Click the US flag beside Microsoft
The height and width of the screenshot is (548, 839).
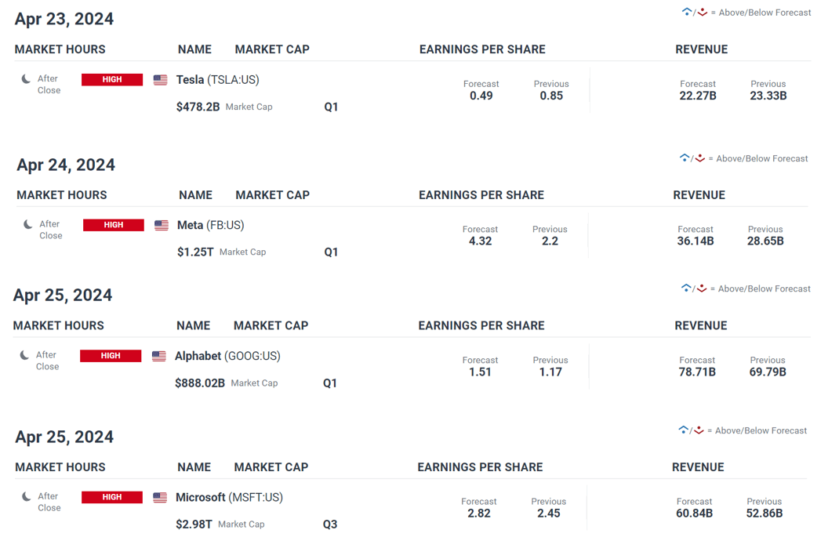pos(160,497)
